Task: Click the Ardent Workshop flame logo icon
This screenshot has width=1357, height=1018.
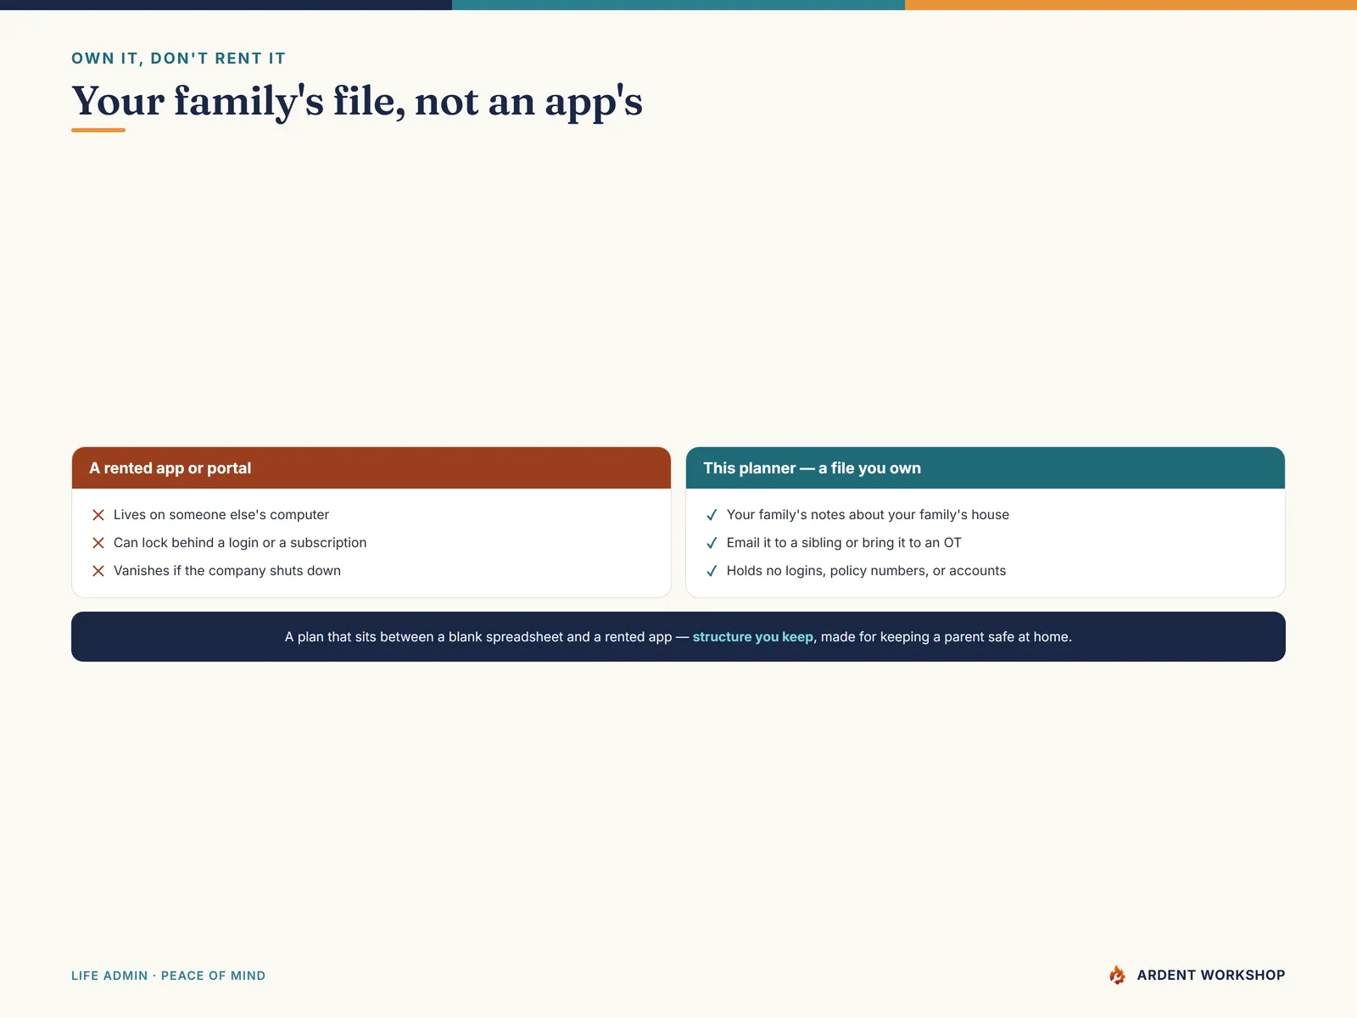Action: point(1118,975)
